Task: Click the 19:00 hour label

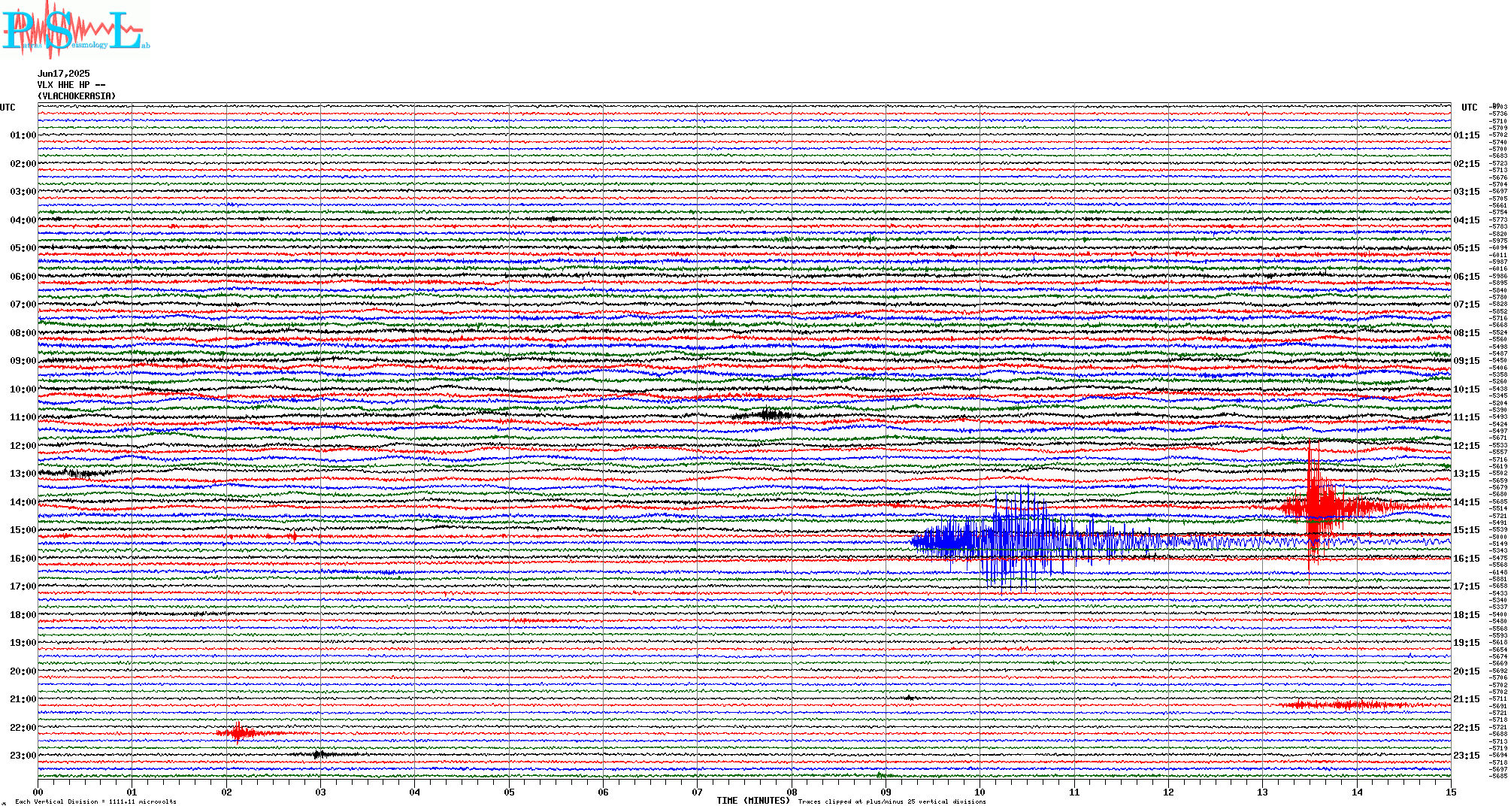Action: 23,643
